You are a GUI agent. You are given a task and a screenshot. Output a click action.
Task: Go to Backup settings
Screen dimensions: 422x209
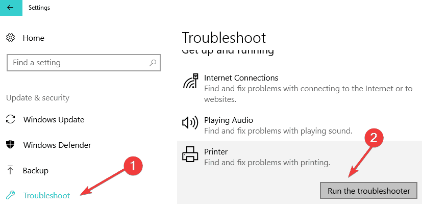[x=36, y=170]
